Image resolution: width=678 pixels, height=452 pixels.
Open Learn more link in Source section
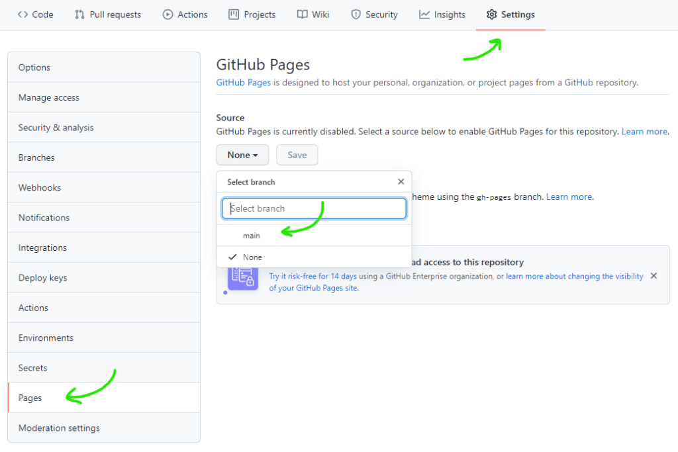click(x=644, y=132)
